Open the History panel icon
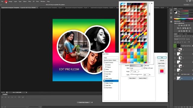The height and width of the screenshot is (108, 193). coord(171,10)
